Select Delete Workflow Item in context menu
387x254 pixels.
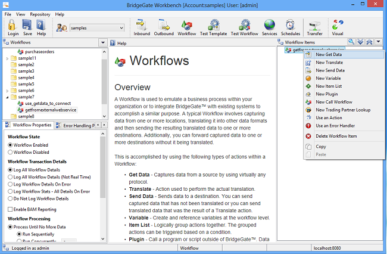[337, 137]
